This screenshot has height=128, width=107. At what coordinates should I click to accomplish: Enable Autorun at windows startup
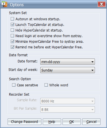pyautogui.click(x=12, y=19)
